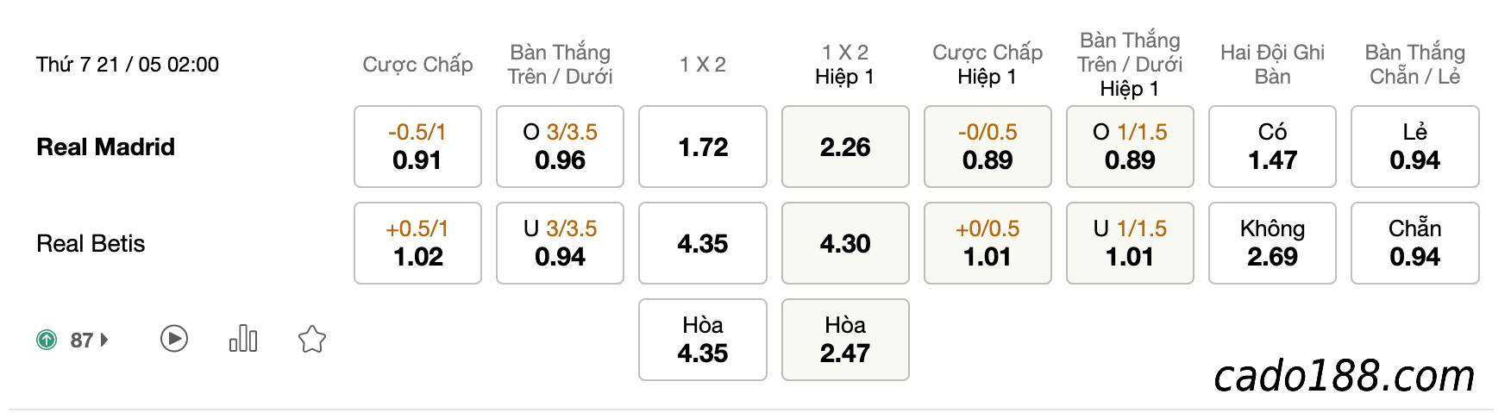Pick Under 3/3.5 goals at 0.94
Image resolution: width=1511 pixels, height=419 pixels.
pyautogui.click(x=560, y=243)
